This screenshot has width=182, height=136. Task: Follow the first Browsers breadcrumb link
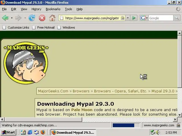pos(81,91)
